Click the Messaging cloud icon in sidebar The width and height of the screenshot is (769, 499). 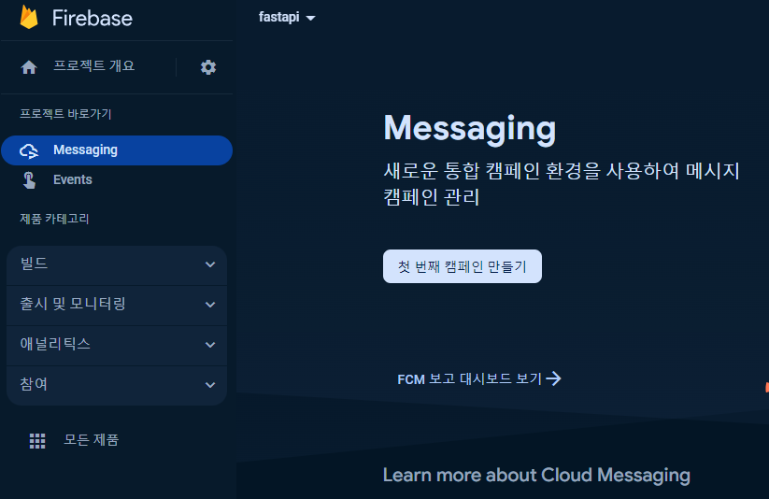click(29, 150)
